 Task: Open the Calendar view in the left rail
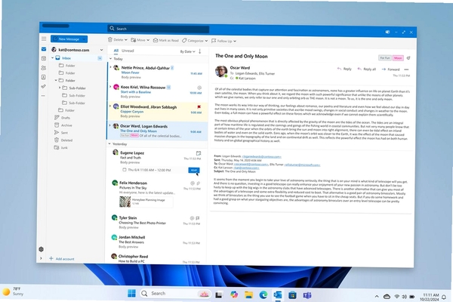point(44,58)
